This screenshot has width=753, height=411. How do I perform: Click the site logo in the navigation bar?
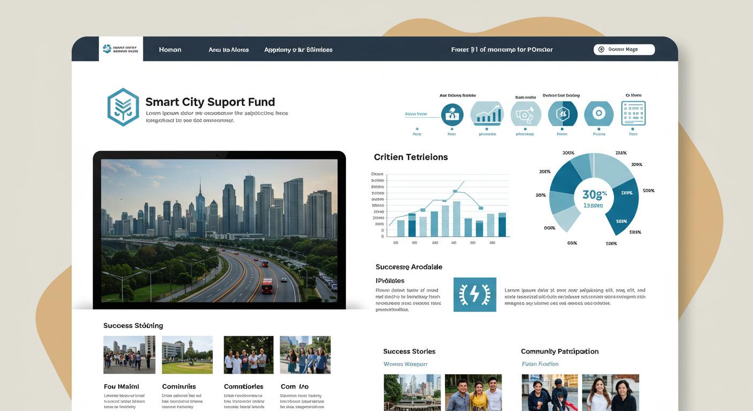(x=120, y=49)
